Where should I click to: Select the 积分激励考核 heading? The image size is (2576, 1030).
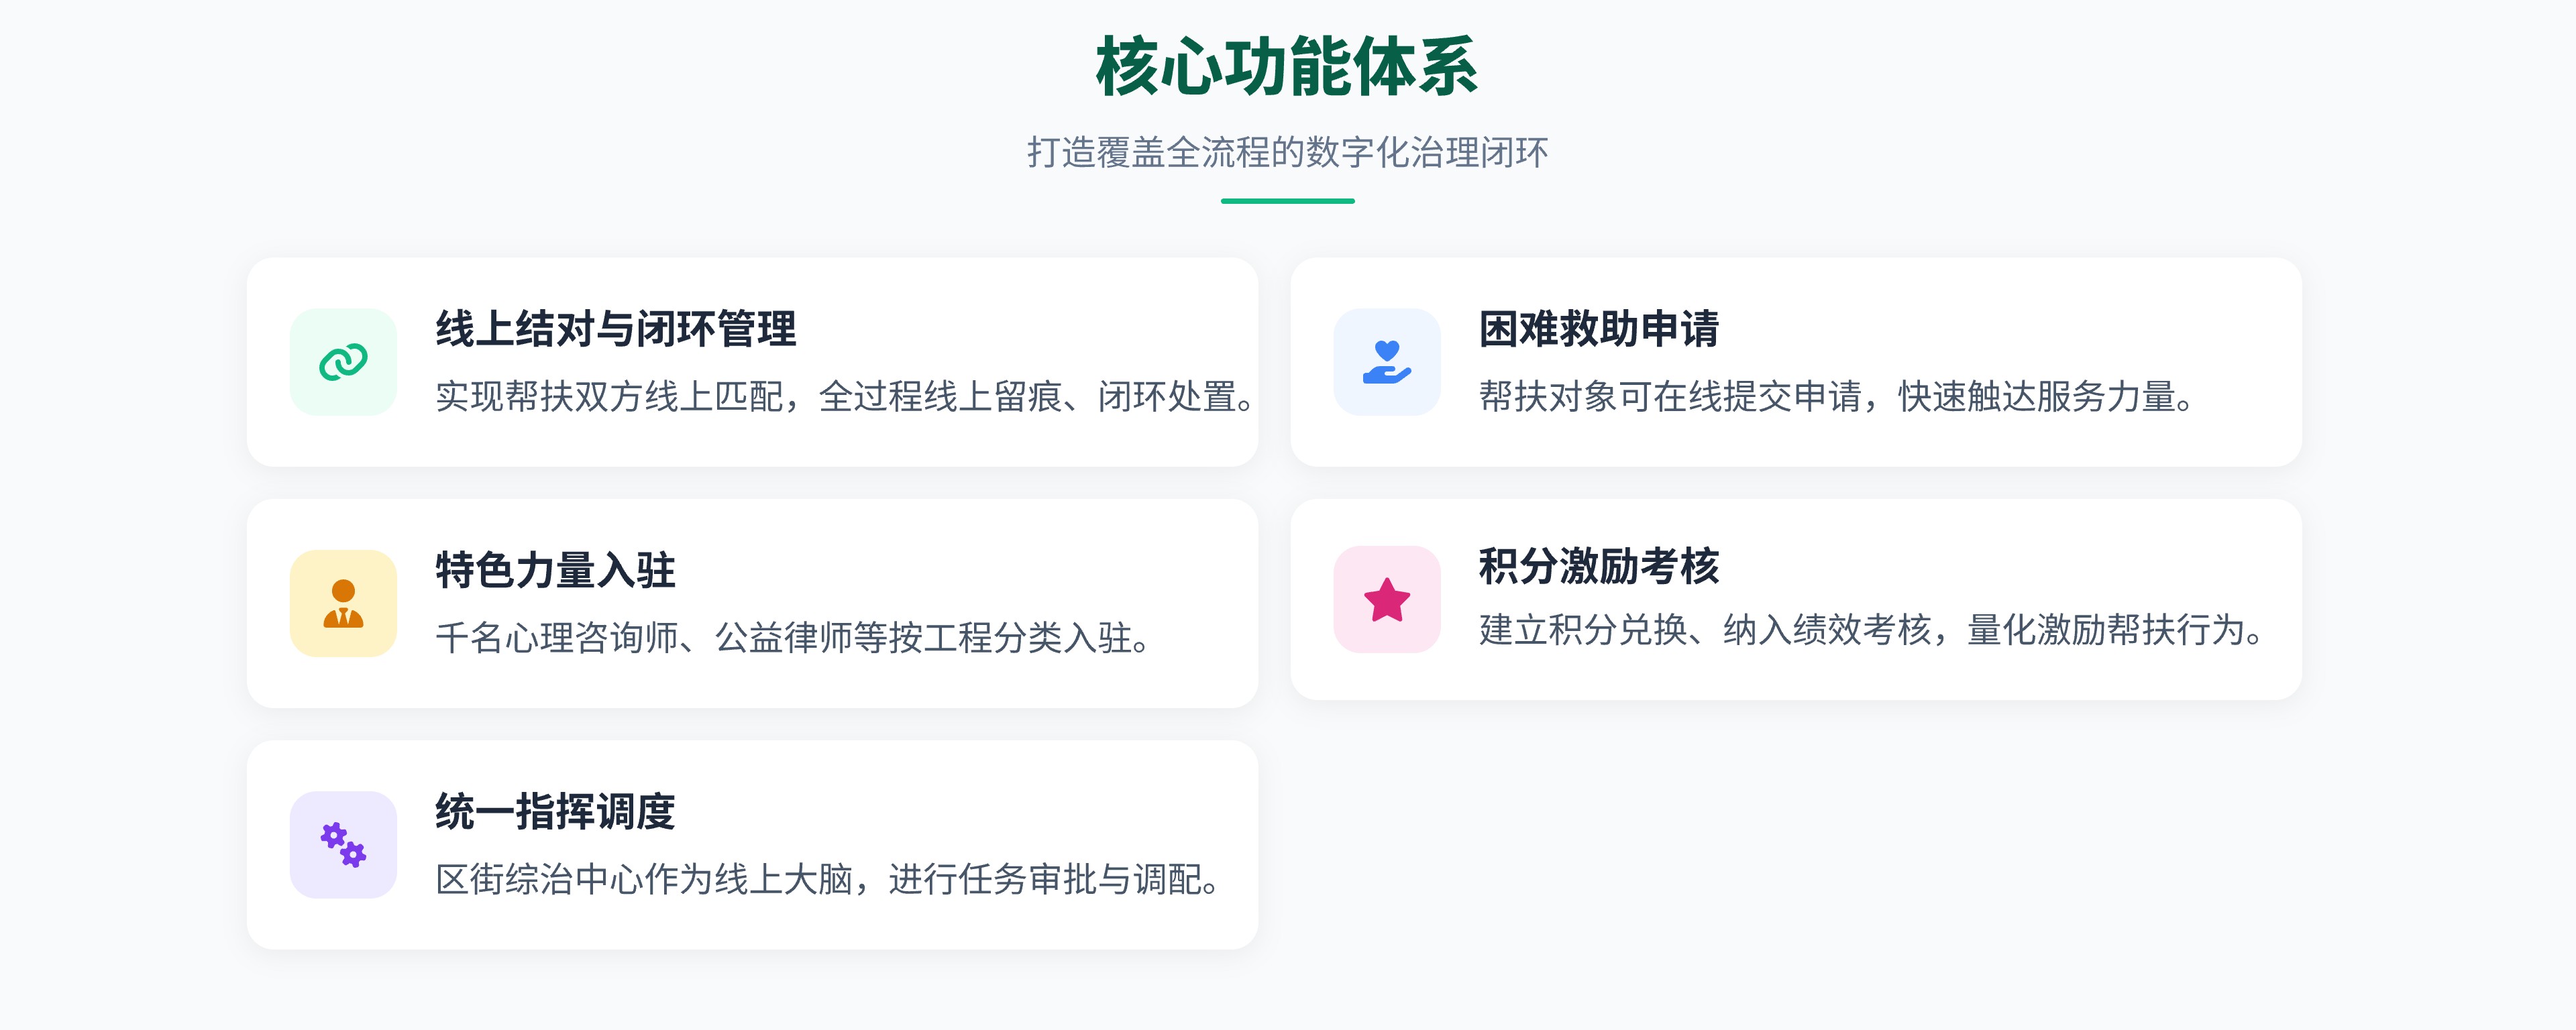(1599, 566)
